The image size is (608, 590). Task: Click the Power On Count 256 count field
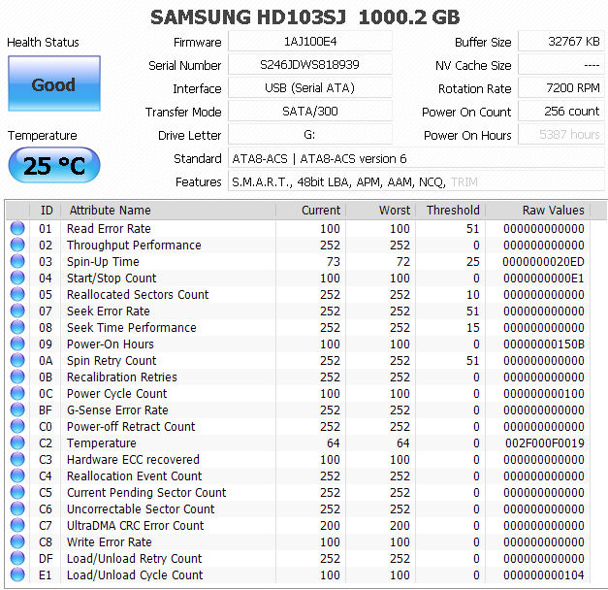coord(561,111)
